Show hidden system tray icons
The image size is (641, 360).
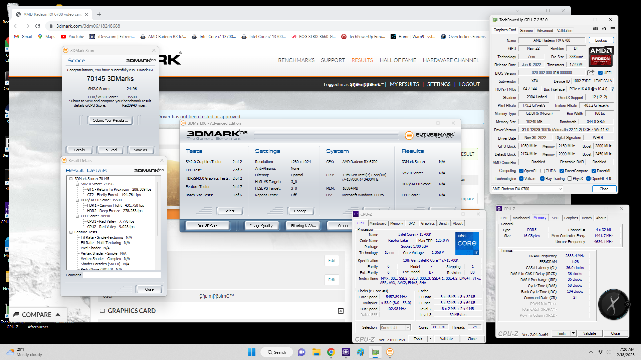pyautogui.click(x=591, y=352)
